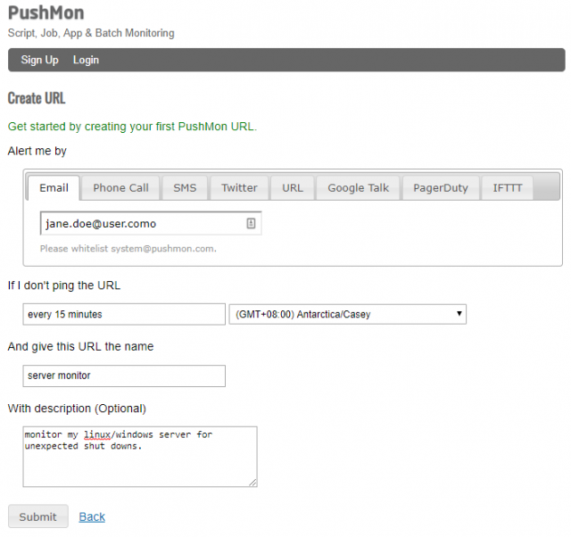Click the 'server monitor' name field
Image resolution: width=571 pixels, height=537 pixels.
tap(124, 376)
